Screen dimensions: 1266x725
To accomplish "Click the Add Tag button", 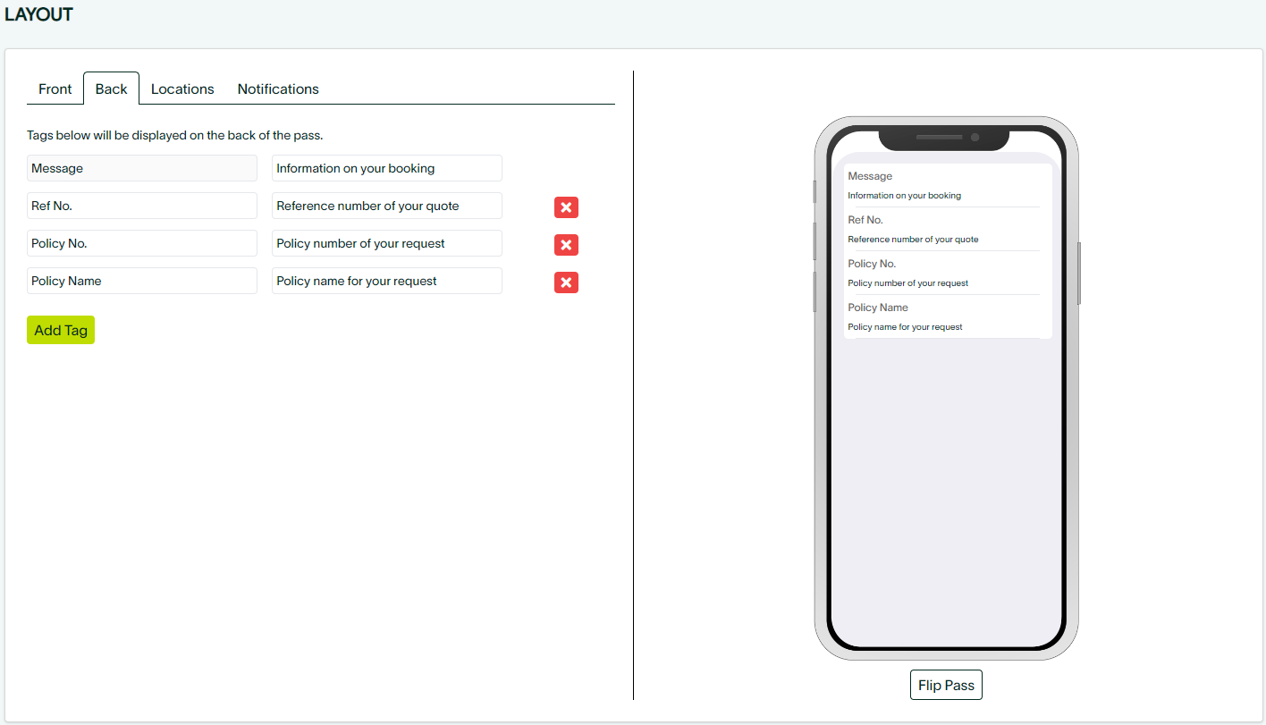I will pos(61,330).
